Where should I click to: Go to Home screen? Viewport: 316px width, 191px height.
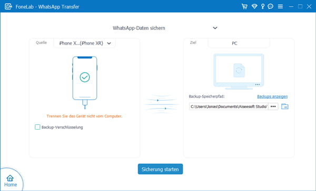click(11, 181)
